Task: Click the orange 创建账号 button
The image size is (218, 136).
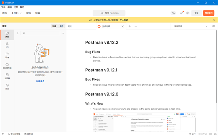Action: tap(209, 13)
